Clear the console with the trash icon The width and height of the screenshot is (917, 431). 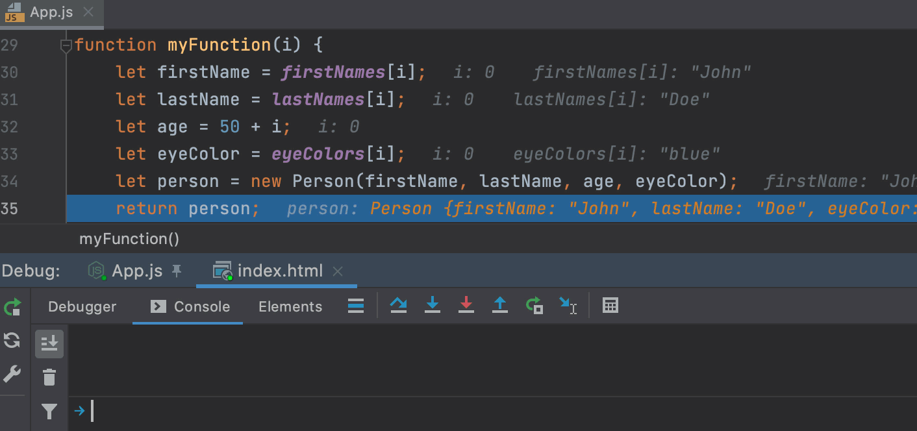49,376
